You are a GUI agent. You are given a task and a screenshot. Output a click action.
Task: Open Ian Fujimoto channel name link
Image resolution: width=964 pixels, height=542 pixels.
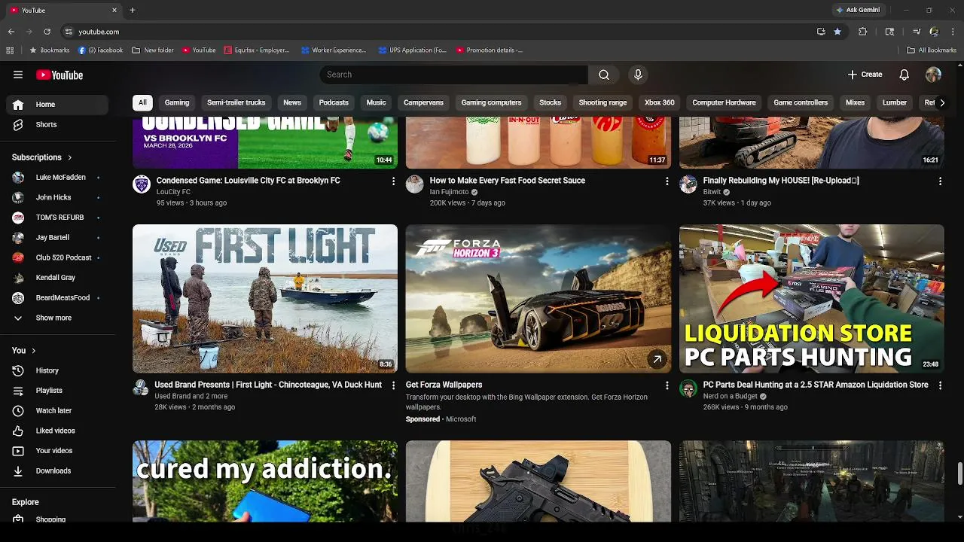coord(449,192)
